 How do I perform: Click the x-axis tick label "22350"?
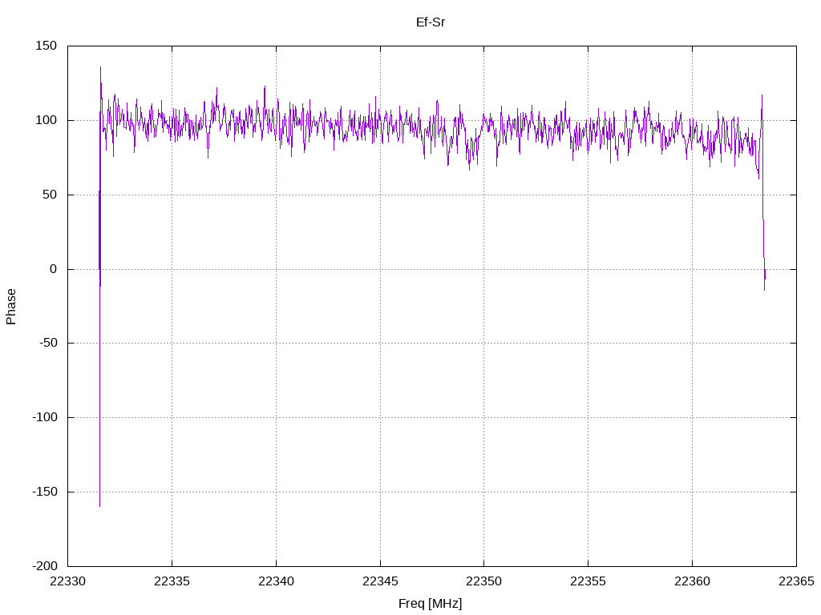click(483, 581)
